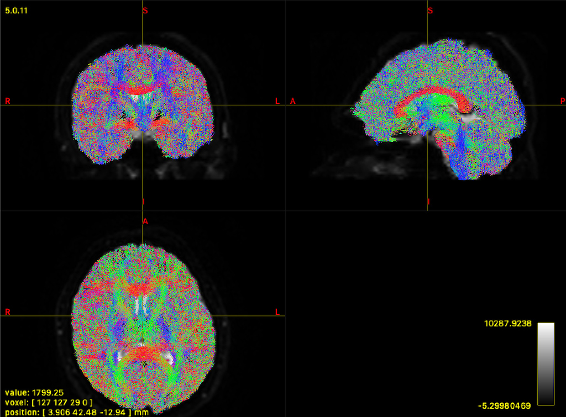Click the R label on the coronal view

click(7, 101)
